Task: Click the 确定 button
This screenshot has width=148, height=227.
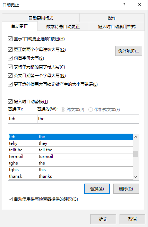Action: 103,219
